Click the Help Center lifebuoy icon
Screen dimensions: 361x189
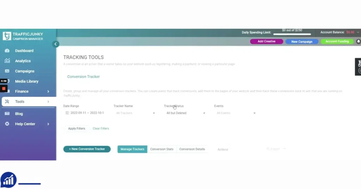point(7,124)
